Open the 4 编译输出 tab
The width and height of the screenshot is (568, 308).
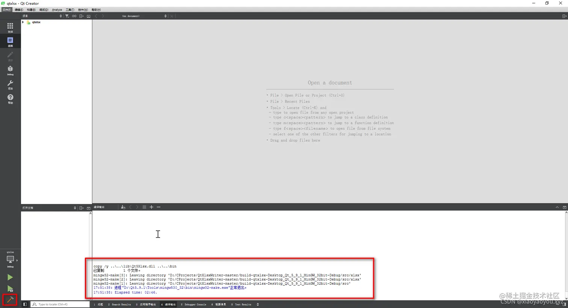169,304
